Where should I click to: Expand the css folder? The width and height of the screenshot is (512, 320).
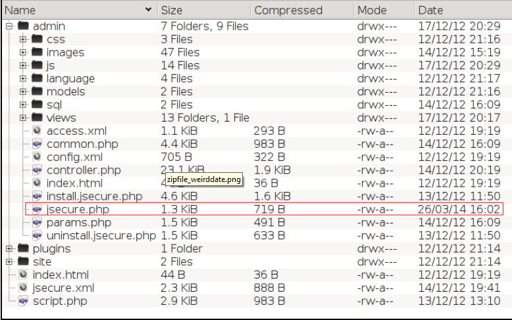tap(23, 39)
